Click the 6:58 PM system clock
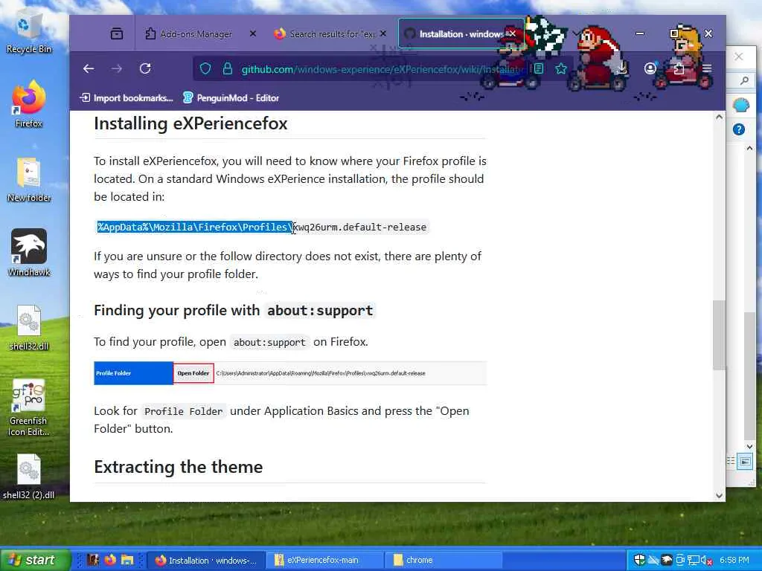The height and width of the screenshot is (571, 762). coord(734,560)
